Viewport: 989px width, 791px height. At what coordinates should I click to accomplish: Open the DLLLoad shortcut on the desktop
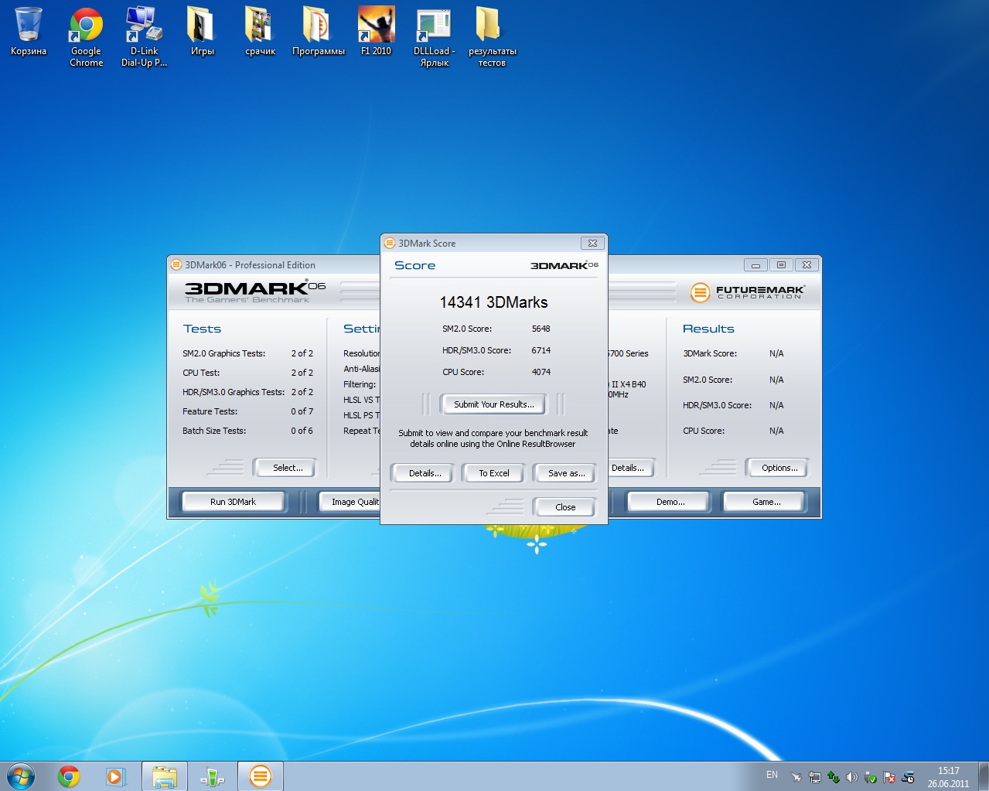(434, 37)
